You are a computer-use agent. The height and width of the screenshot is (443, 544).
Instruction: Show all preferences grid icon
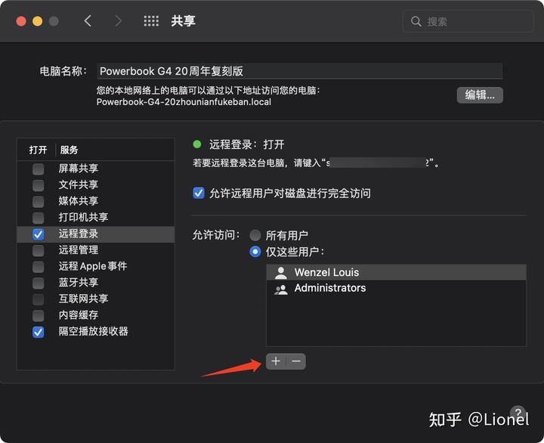(151, 21)
